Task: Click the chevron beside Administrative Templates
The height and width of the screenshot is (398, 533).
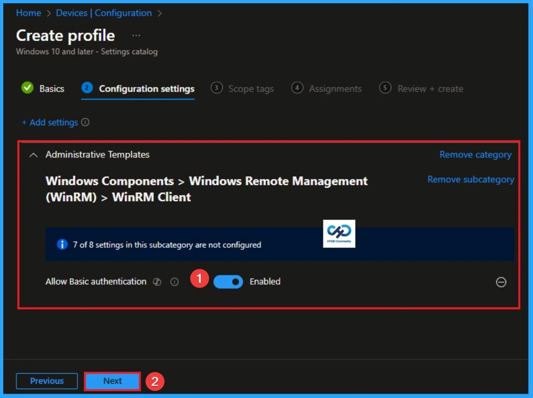Action: point(34,155)
